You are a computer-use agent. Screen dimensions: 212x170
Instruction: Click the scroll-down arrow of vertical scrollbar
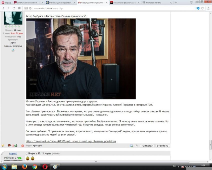coord(211,159)
